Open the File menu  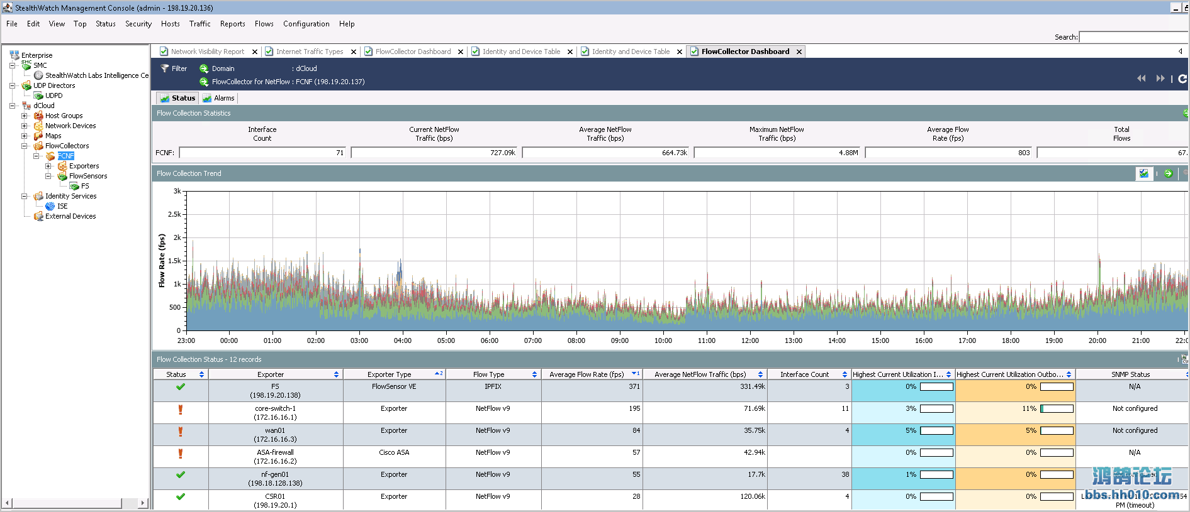pyautogui.click(x=12, y=24)
